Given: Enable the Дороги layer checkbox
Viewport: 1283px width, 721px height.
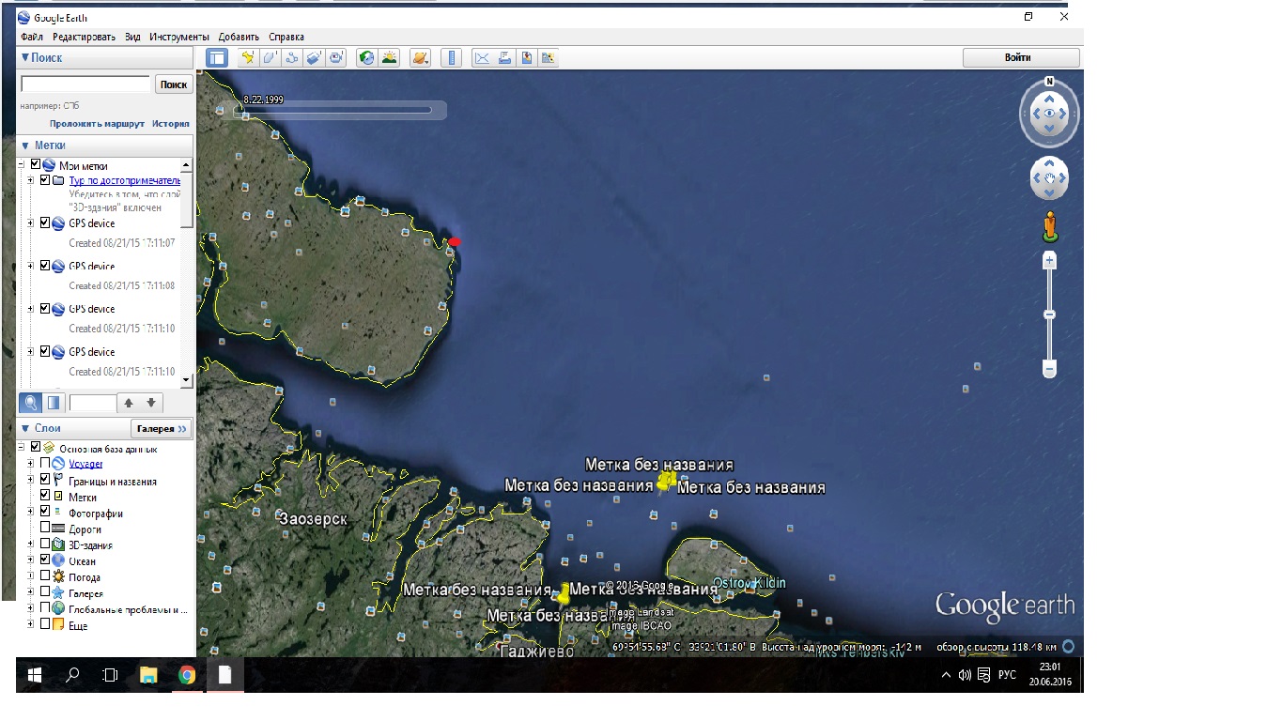Looking at the screenshot, I should tap(45, 529).
